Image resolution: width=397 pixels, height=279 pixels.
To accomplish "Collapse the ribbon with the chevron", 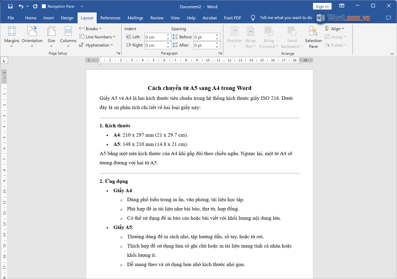I will pyautogui.click(x=392, y=54).
